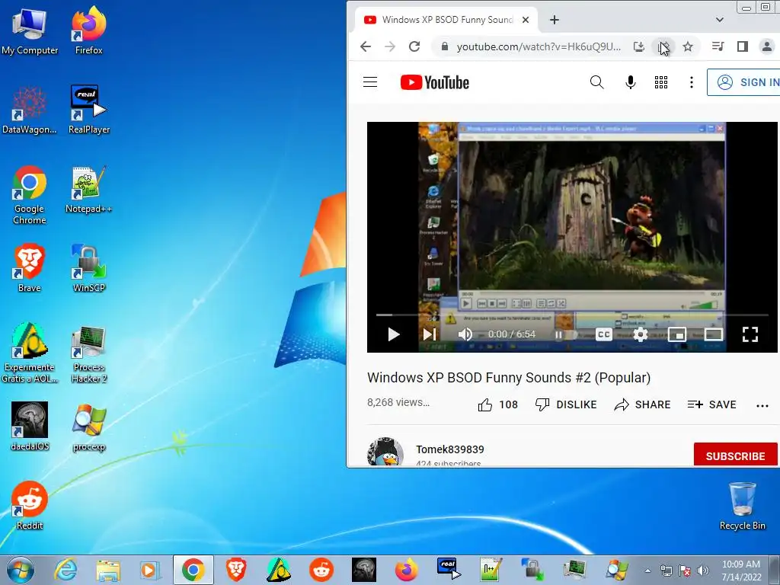
Task: Toggle closed captions CC button
Action: 604,334
